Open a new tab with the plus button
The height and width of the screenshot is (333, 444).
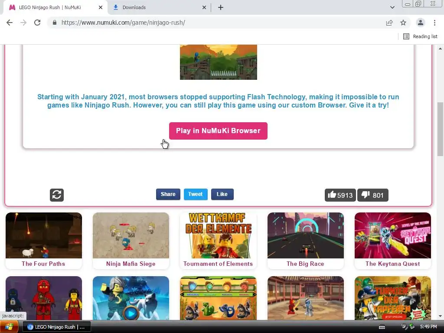[221, 7]
